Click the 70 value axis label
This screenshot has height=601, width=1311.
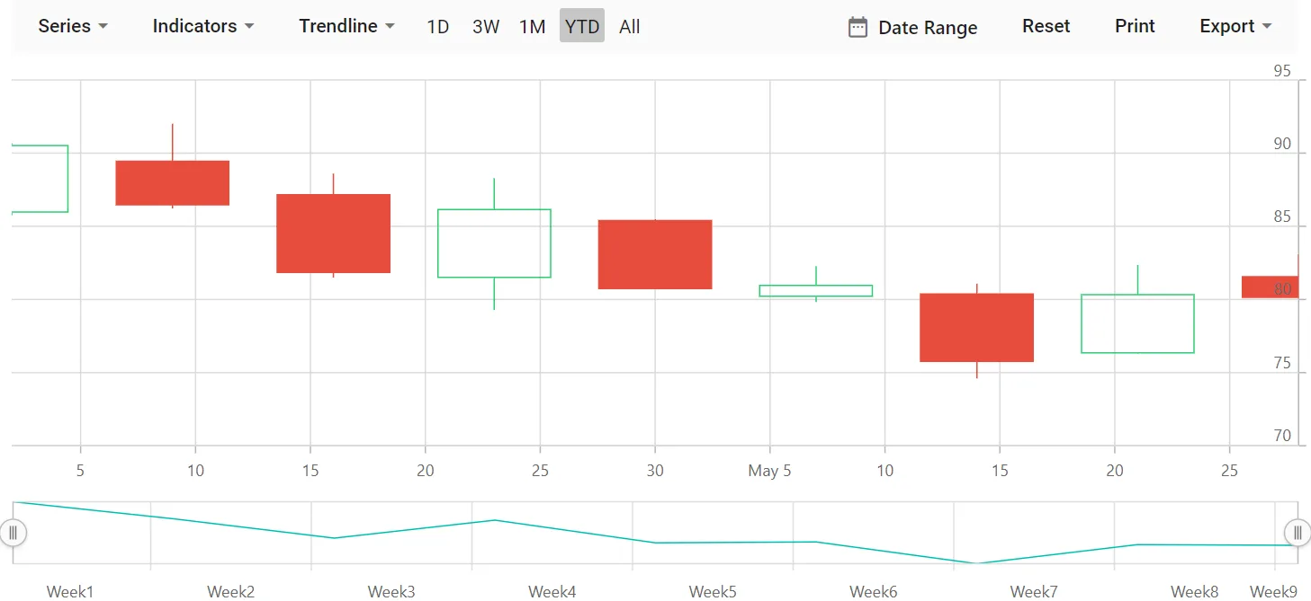pyautogui.click(x=1282, y=436)
